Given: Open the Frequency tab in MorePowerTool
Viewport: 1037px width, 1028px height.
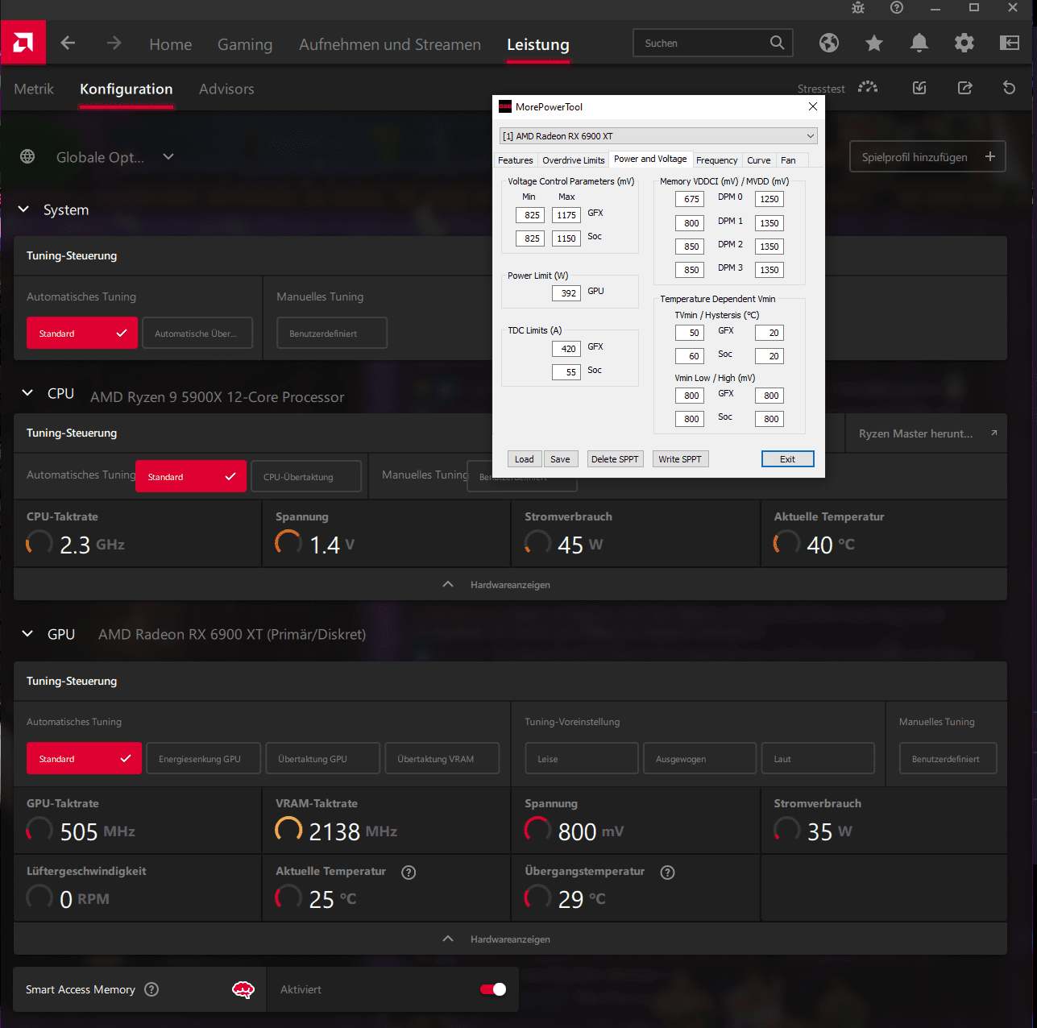Looking at the screenshot, I should point(716,160).
